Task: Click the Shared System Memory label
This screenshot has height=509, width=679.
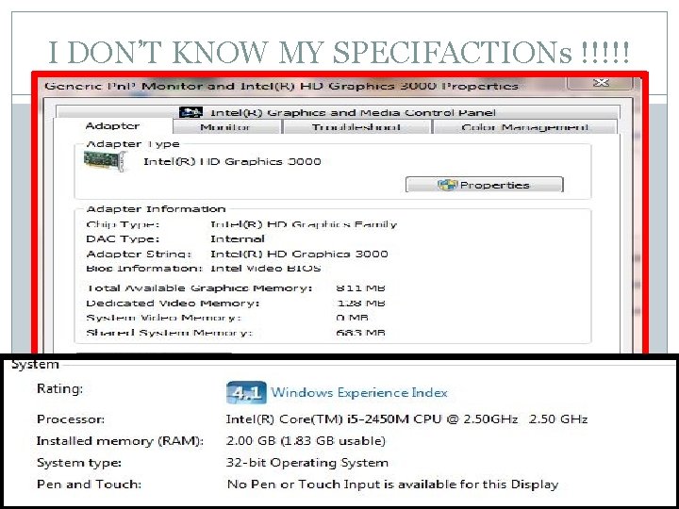Action: point(169,333)
